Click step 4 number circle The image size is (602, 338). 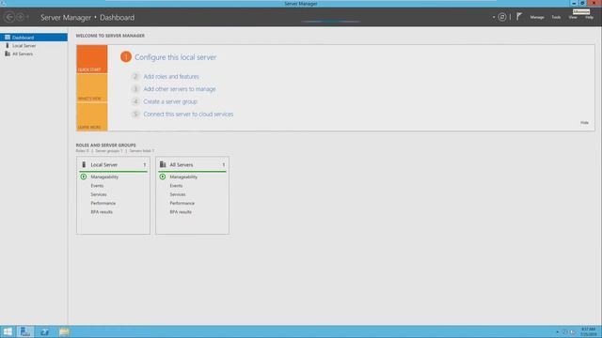135,101
